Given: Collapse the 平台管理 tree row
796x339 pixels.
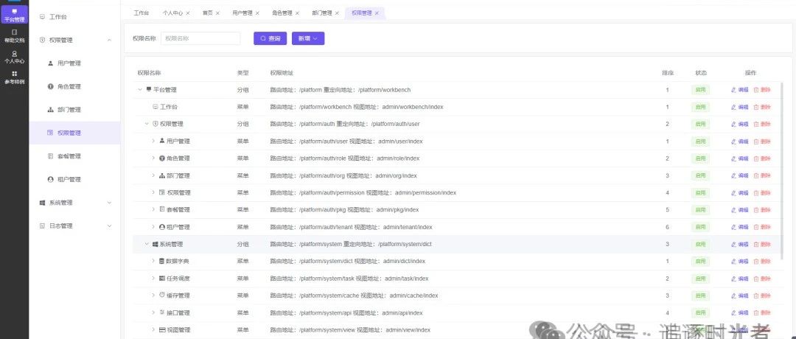Looking at the screenshot, I should click(x=139, y=90).
